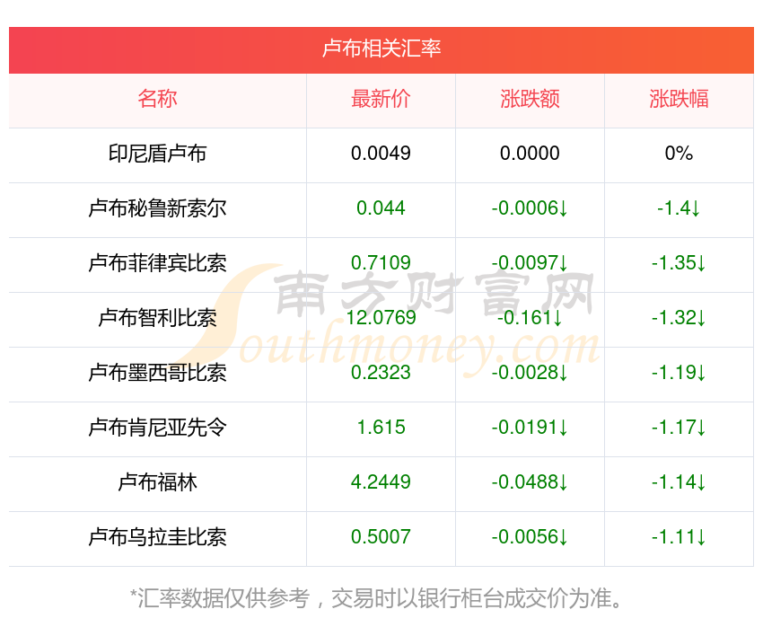Select the 涨跌额 column header
The width and height of the screenshot is (763, 627).
click(530, 98)
